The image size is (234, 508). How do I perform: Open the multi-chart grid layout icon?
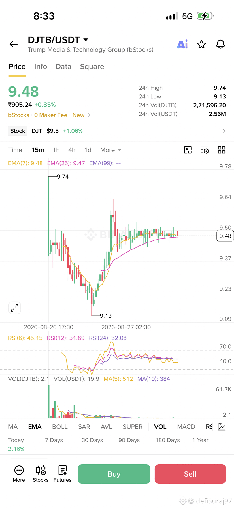222,150
